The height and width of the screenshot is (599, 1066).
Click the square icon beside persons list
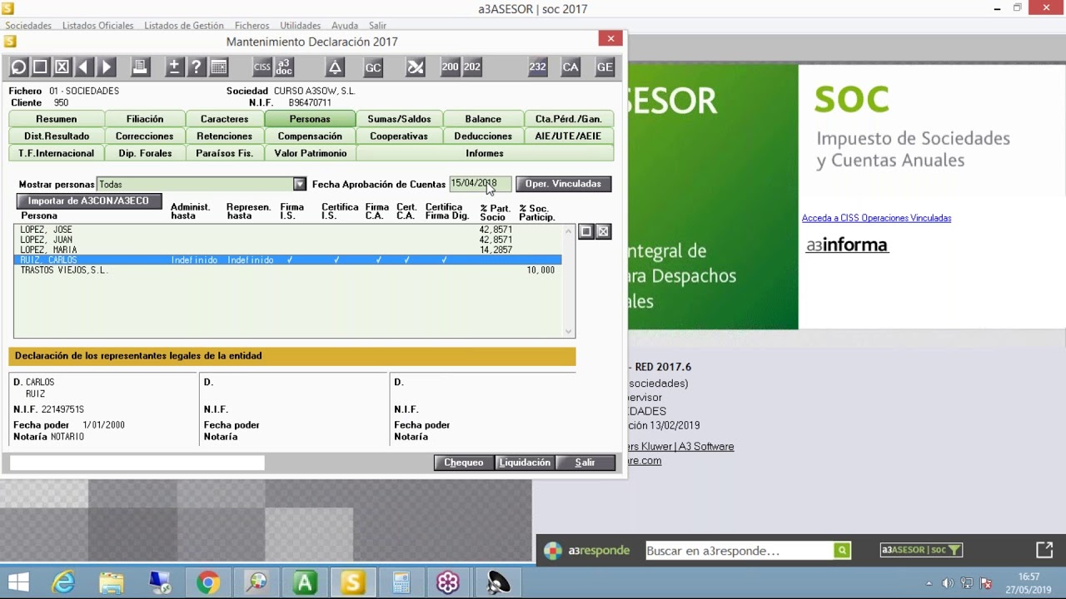585,231
